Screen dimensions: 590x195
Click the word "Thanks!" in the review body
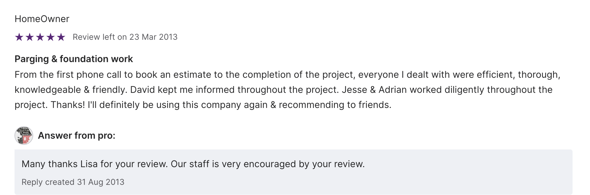[x=68, y=105]
